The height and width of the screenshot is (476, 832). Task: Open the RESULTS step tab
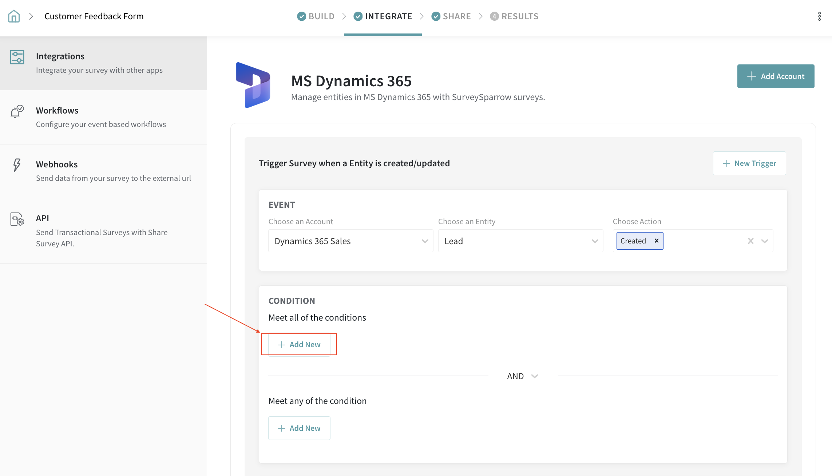click(514, 16)
